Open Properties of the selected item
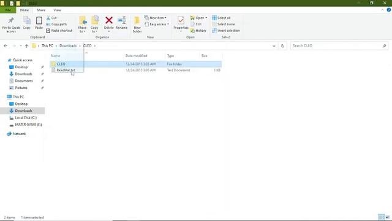This screenshot has height=221, width=392. click(x=181, y=24)
